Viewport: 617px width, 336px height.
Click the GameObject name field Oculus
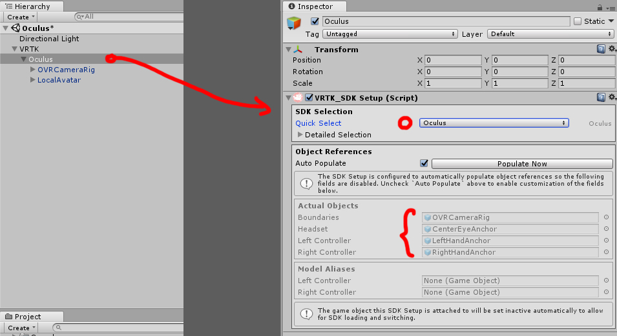coord(446,21)
